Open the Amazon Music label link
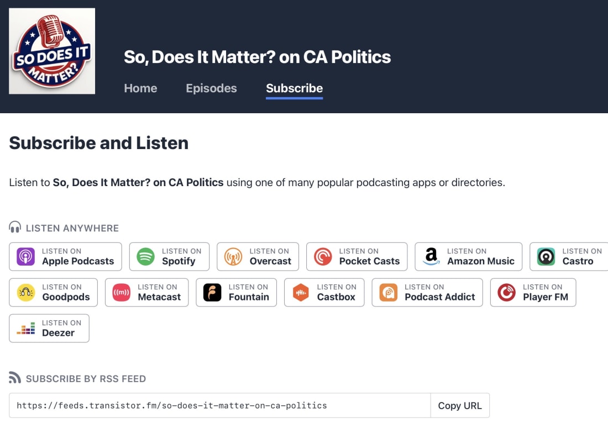Image resolution: width=608 pixels, height=423 pixels. point(481,261)
